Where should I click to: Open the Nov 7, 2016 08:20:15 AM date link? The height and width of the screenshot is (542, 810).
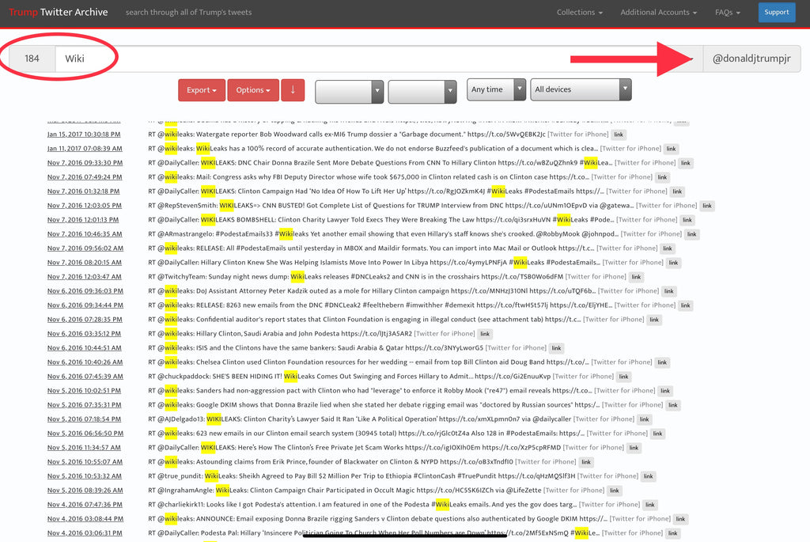85,263
